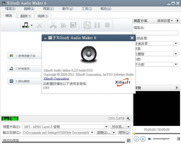Open the 精簡設置 dropdown
The height and width of the screenshot is (144, 181).
point(165,21)
